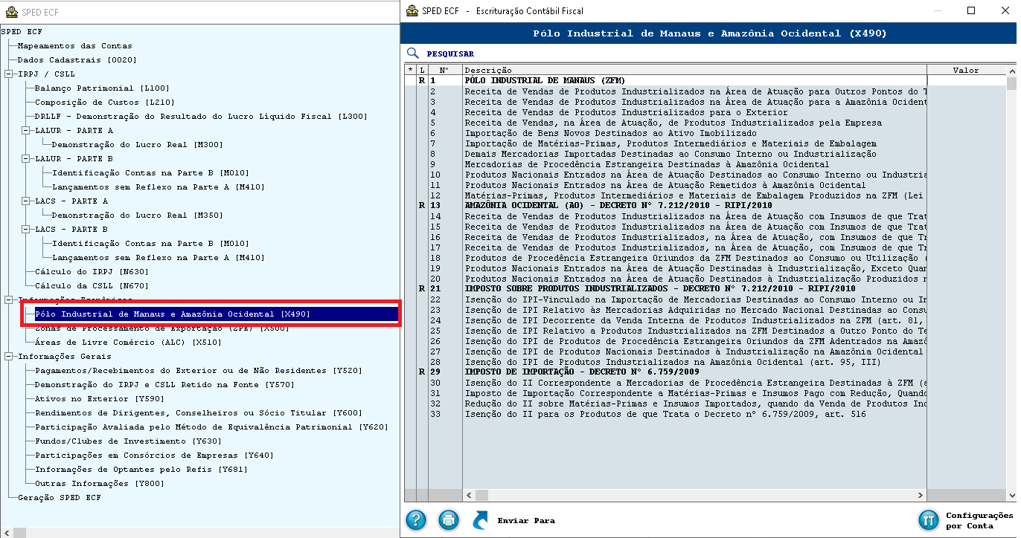
Task: Collapse the LALUR - PARTE A node
Action: pos(25,130)
